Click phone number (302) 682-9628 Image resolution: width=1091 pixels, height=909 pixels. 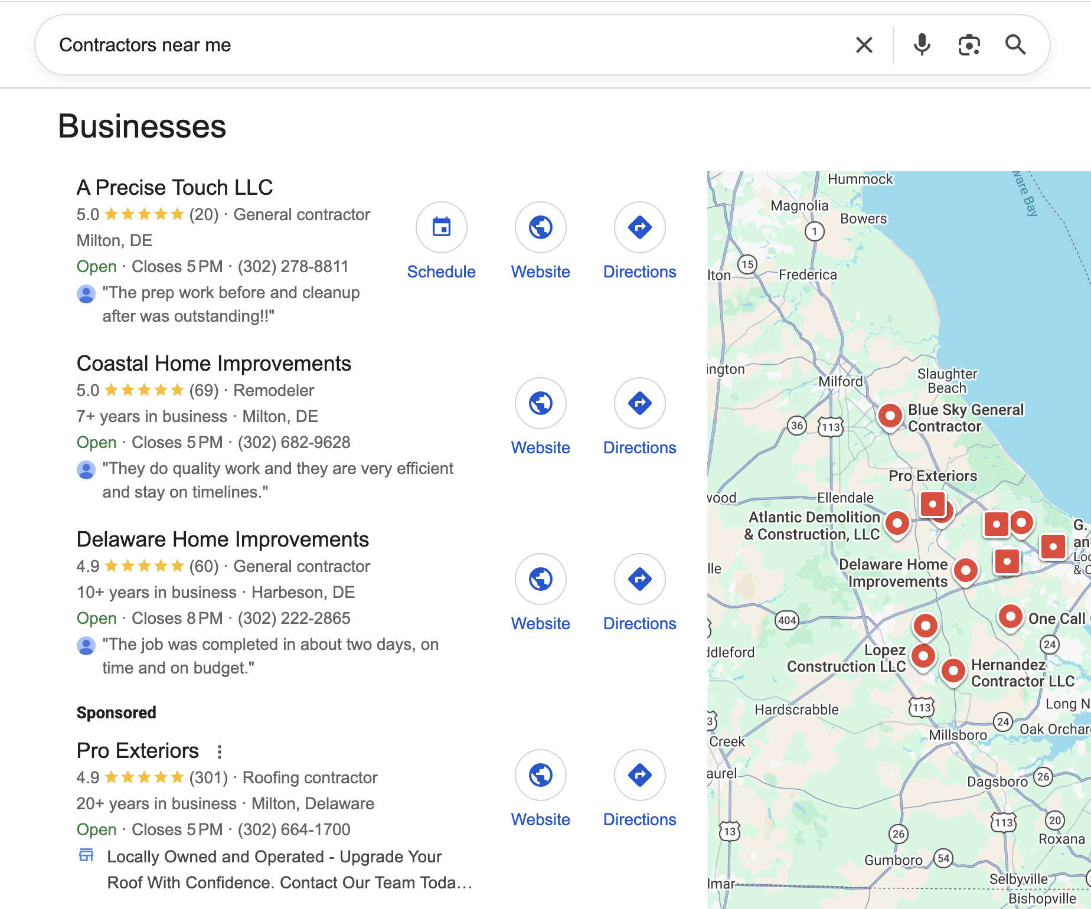click(x=293, y=442)
